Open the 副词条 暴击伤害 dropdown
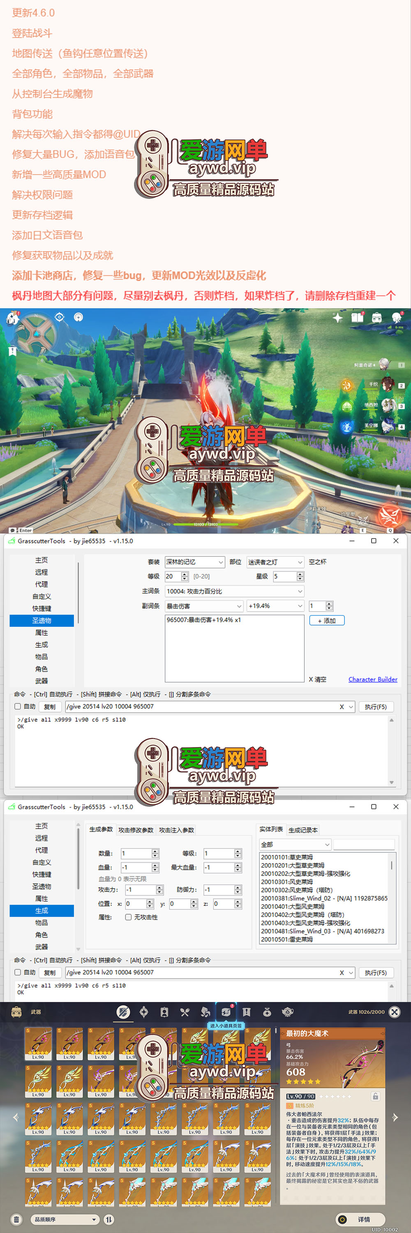The width and height of the screenshot is (411, 1233). (x=204, y=606)
